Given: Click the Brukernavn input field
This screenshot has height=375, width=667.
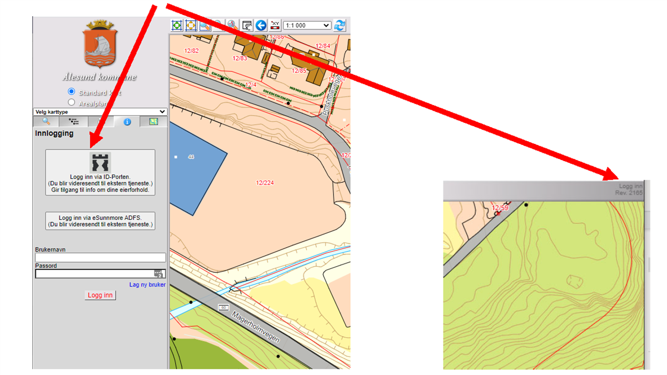Looking at the screenshot, I should point(100,258).
